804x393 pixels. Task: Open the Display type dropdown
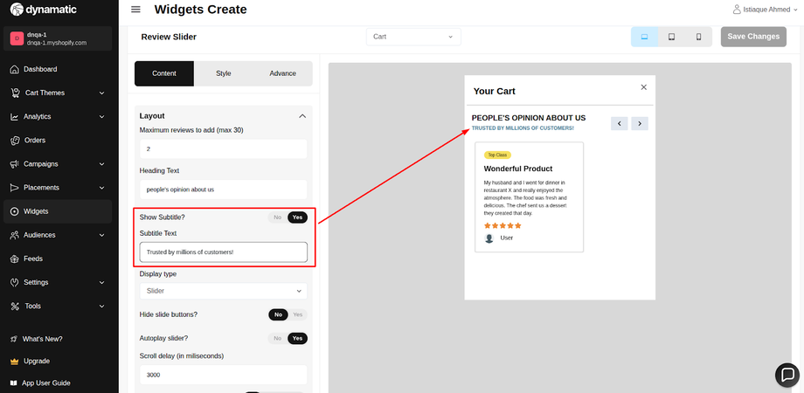click(224, 291)
